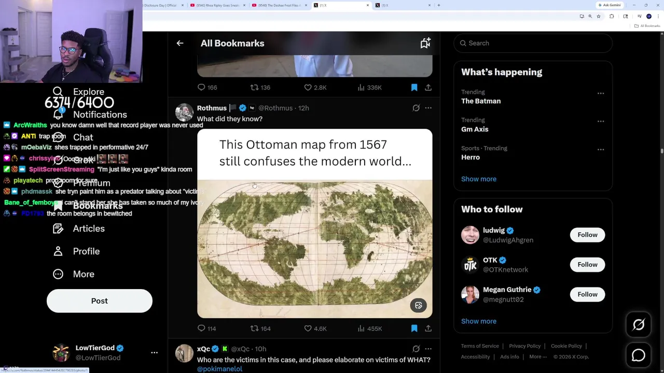The width and height of the screenshot is (664, 373).
Task: Follow ludwig
Action: pos(587,235)
